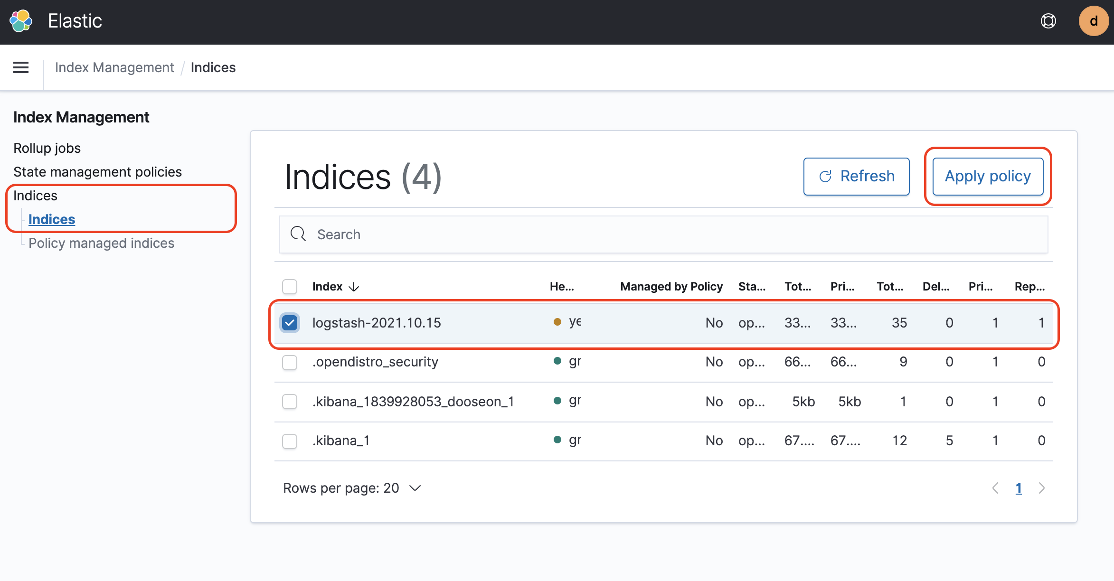Screen dimensions: 1114x581
Task: Open the user avatar 'd' menu
Action: (x=1093, y=21)
